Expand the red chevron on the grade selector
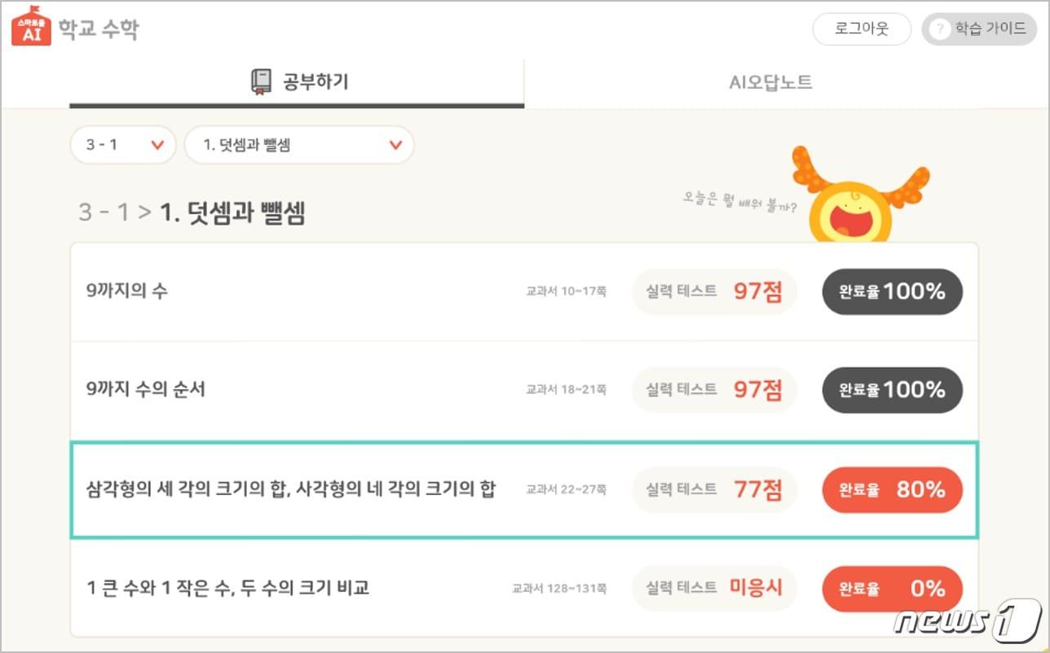Screen dimensions: 1050x653 pyautogui.click(x=157, y=145)
